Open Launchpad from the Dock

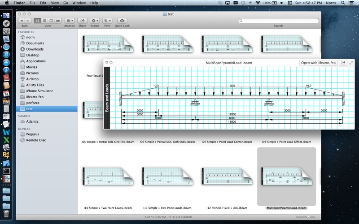6,23
